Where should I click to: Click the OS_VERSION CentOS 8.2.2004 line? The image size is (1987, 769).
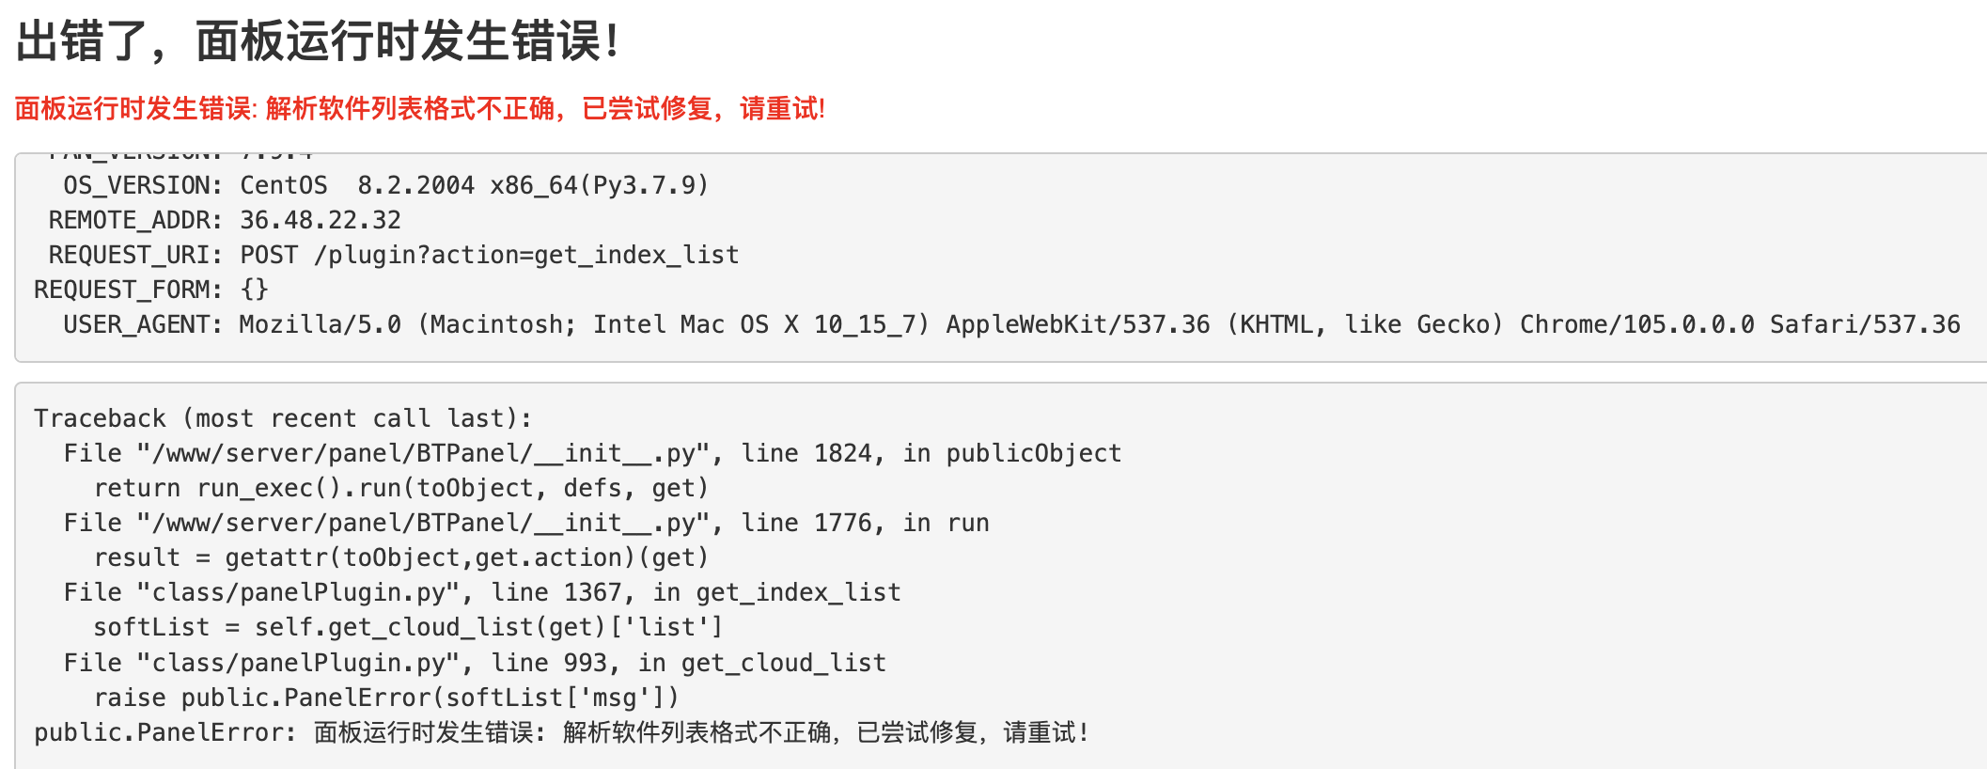point(385,185)
